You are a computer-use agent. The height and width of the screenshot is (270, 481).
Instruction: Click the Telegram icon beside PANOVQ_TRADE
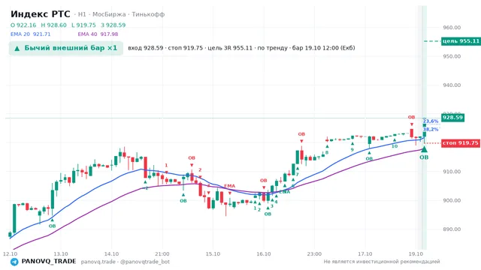click(x=14, y=262)
